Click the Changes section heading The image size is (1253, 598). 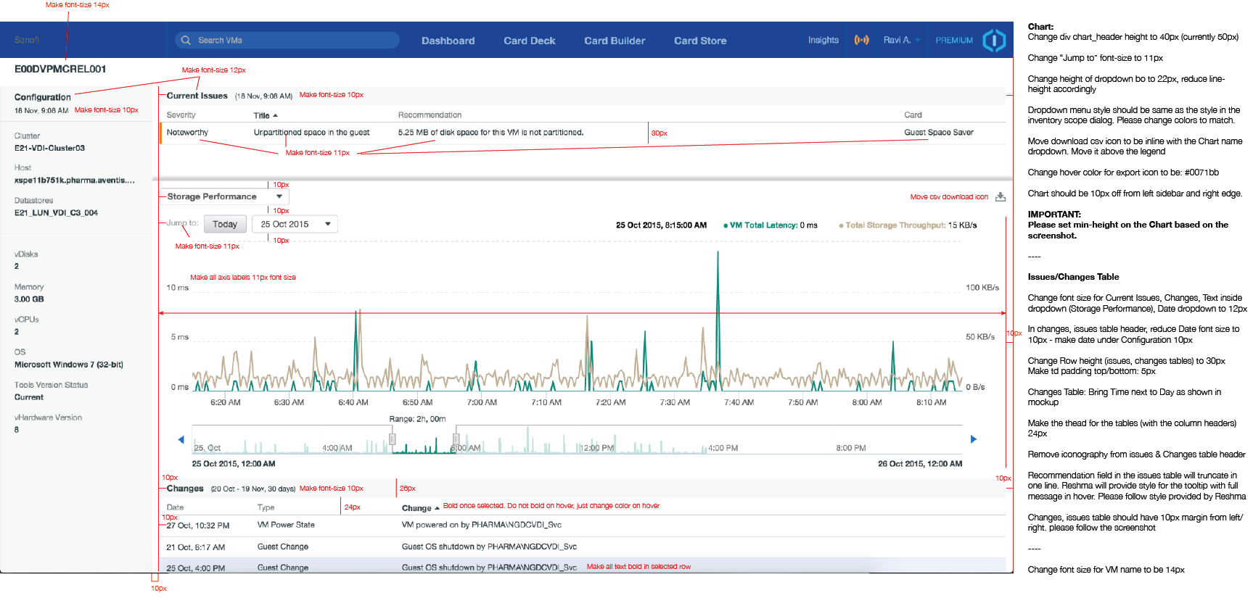(x=185, y=489)
